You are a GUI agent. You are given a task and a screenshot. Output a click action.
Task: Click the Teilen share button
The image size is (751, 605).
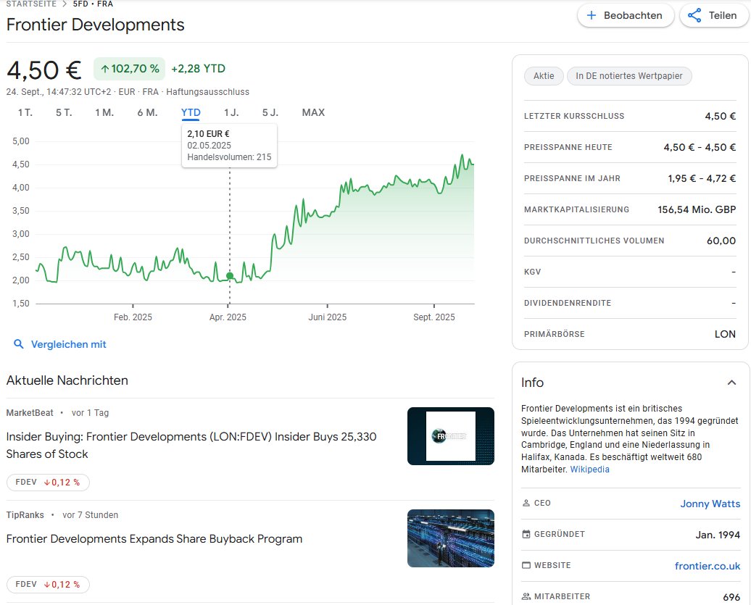click(714, 15)
